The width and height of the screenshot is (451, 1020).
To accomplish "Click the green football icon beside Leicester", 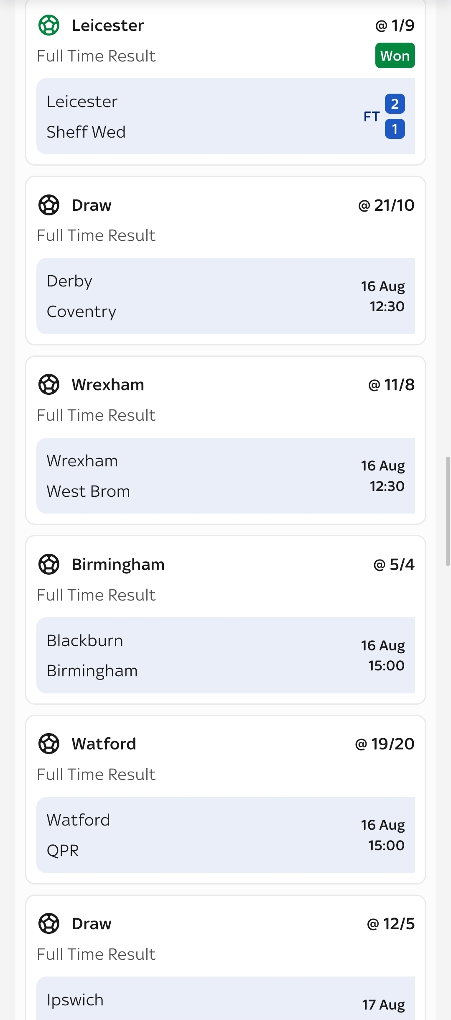I will 49,26.
